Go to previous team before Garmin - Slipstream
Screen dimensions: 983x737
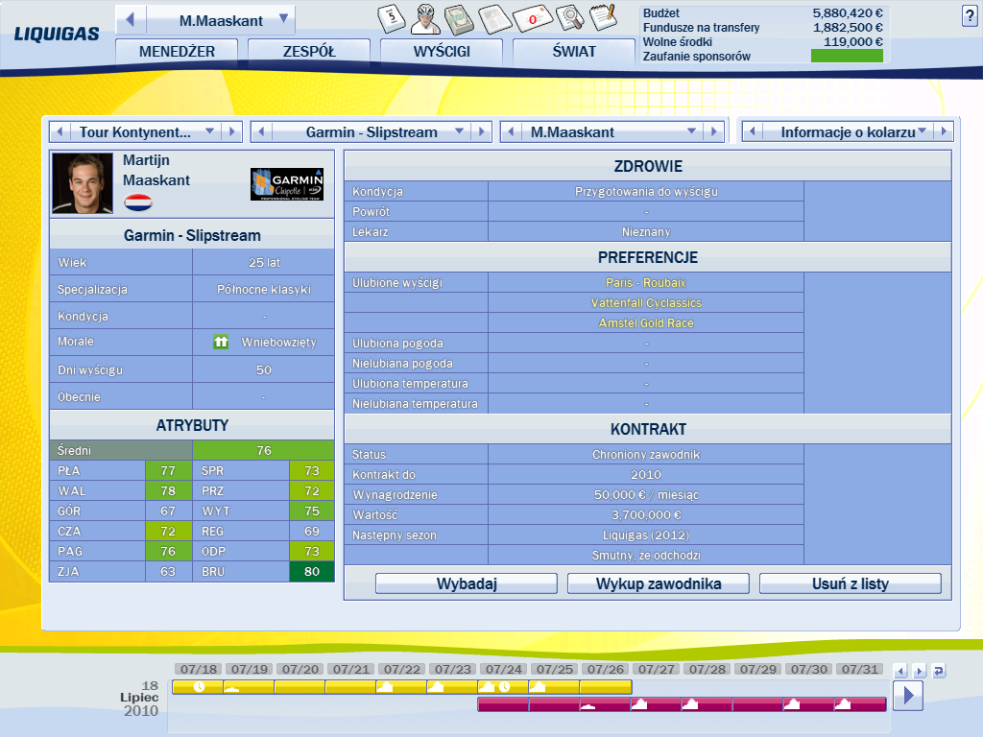261,131
